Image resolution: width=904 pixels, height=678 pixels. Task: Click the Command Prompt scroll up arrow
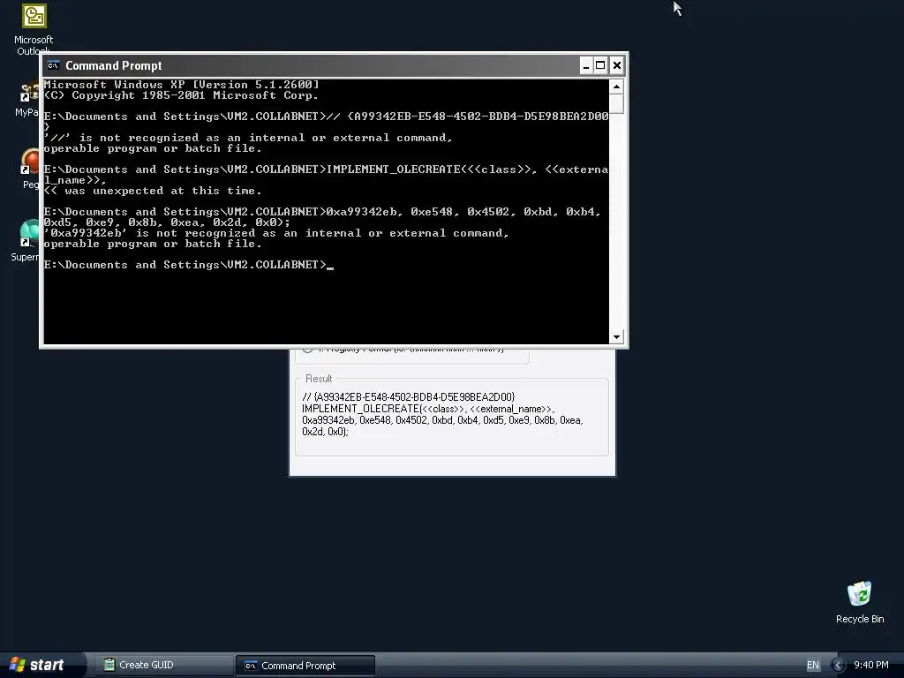616,87
